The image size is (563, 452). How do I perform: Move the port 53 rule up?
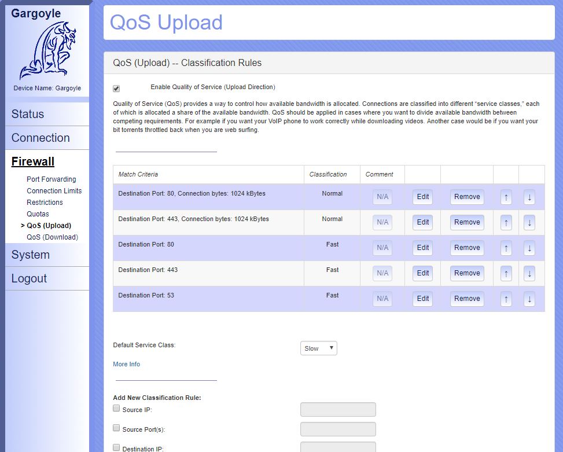(506, 299)
